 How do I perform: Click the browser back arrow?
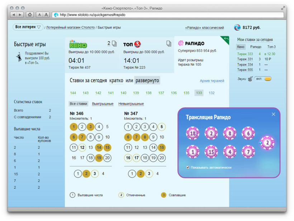(x=14, y=15)
